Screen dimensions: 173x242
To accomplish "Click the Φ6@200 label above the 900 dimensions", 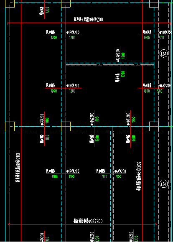I will coord(120,171).
